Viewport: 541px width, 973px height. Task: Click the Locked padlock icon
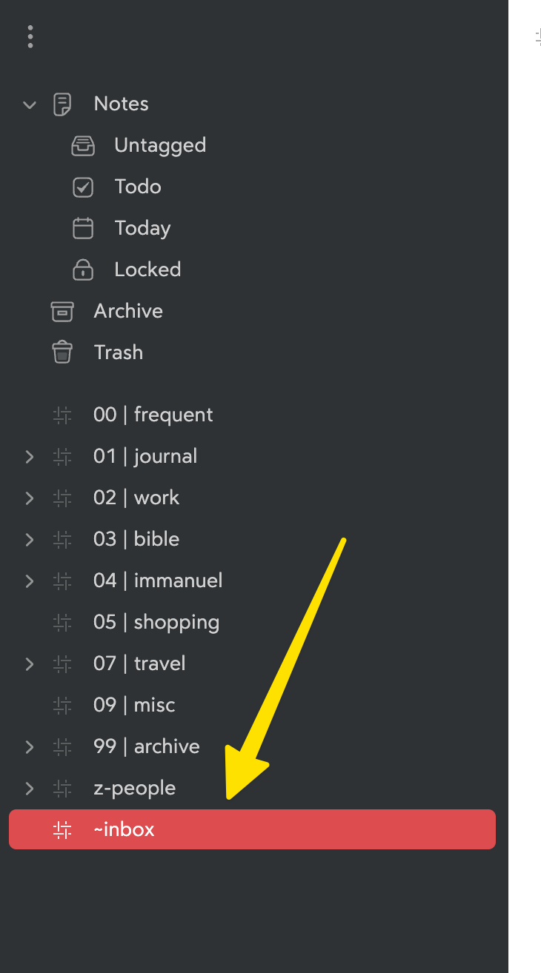(83, 270)
